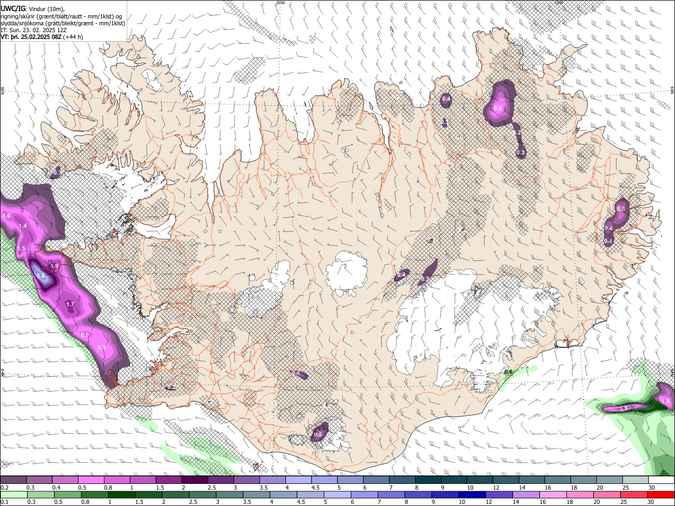This screenshot has height=506, width=675.
Task: Pick the pale green 0.1 swatch in the lower legend
Action: 14,494
